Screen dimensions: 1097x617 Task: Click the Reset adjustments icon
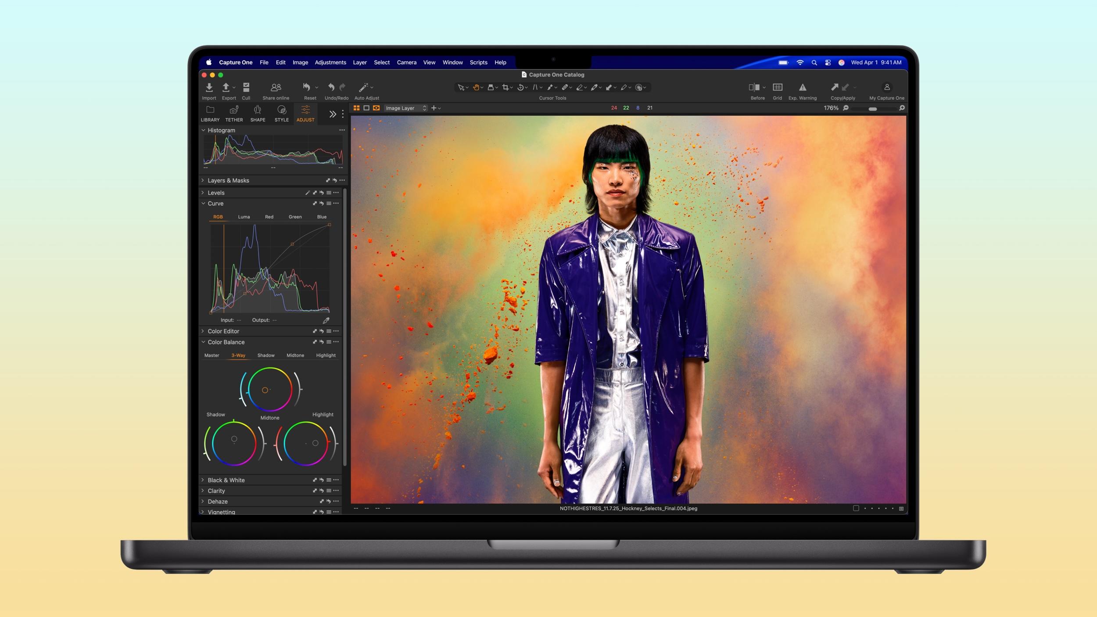307,87
